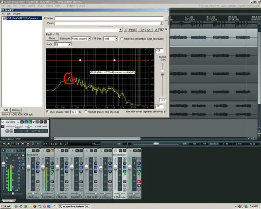Click Start button on Windows taskbar

click(6, 206)
